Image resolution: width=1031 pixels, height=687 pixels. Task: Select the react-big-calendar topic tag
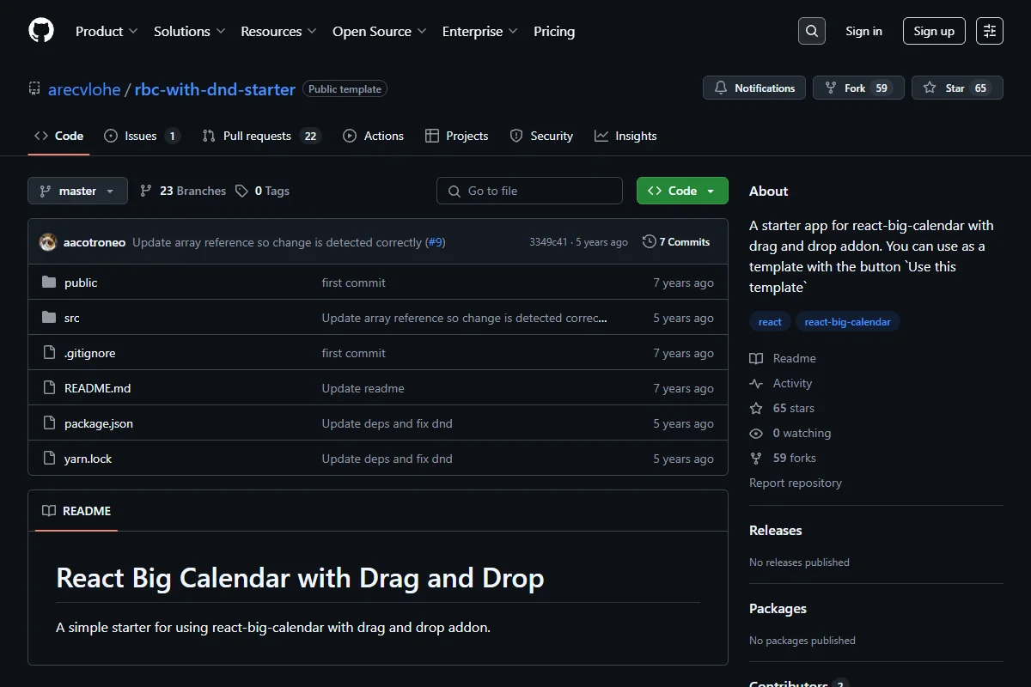click(848, 322)
